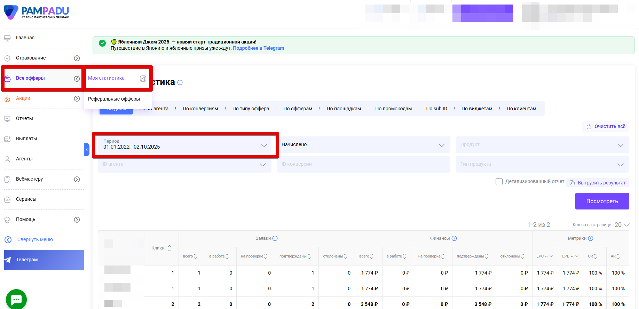The image size is (639, 309).
Task: Collapse sidebar with Свернуть меню arrow icon
Action: 8,240
